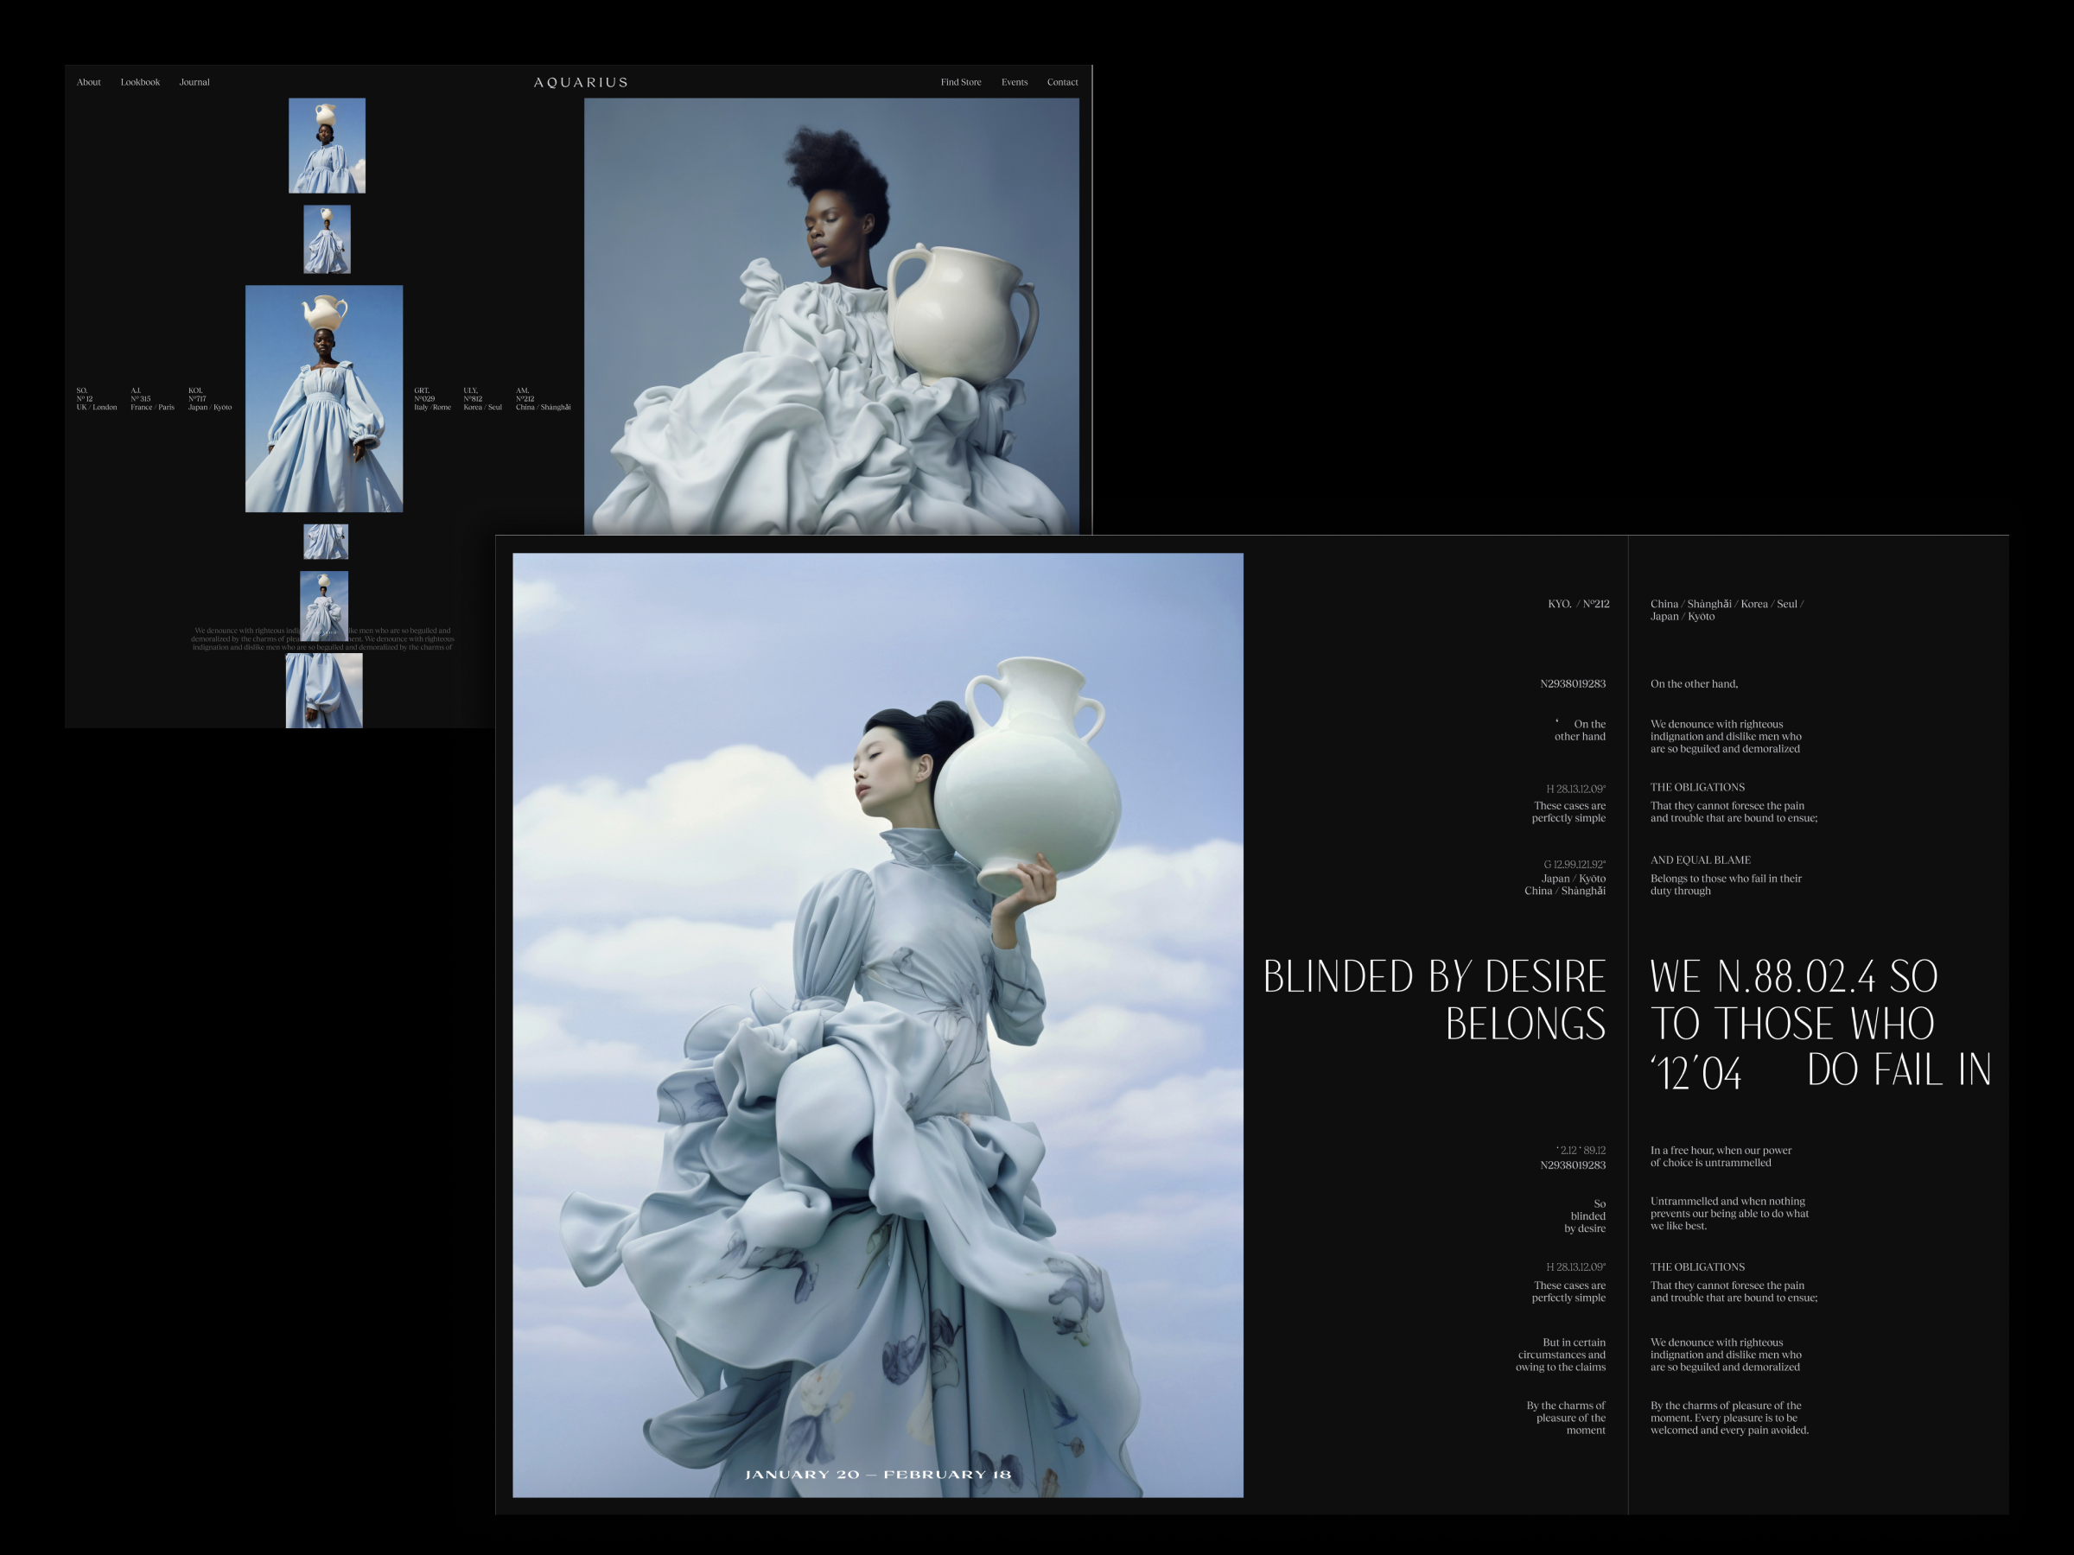Choose the UK / London store entry
Screen dimensions: 2074x1555
point(97,399)
